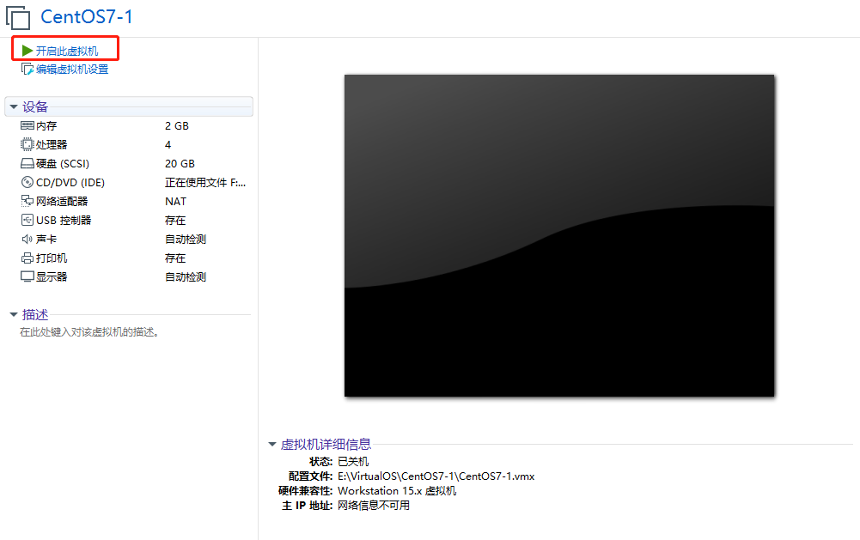Image resolution: width=860 pixels, height=540 pixels.
Task: Open 编辑虚拟机设置 link
Action: [72, 69]
